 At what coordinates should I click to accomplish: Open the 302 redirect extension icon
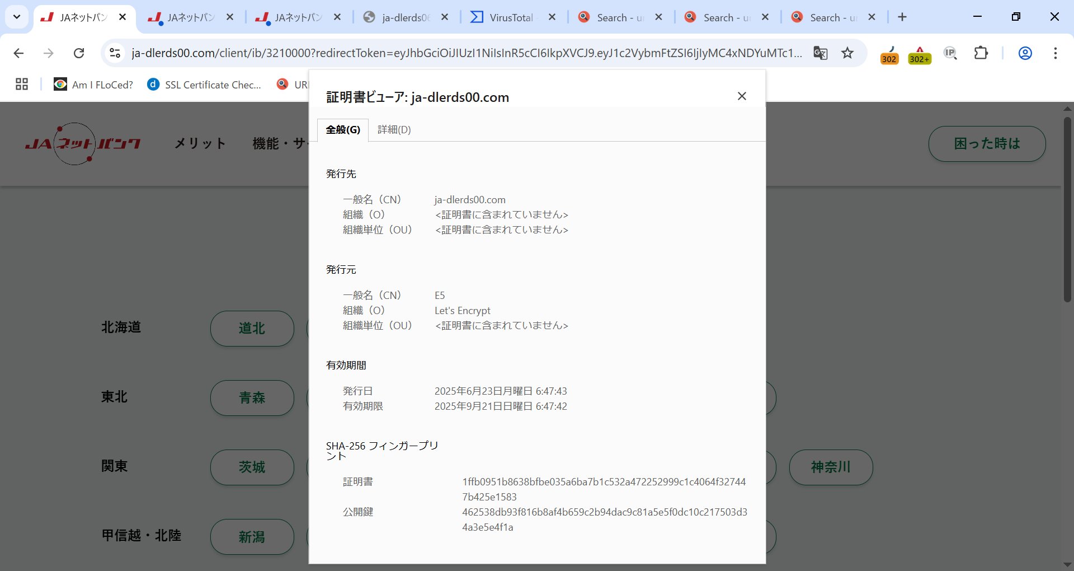pyautogui.click(x=889, y=55)
